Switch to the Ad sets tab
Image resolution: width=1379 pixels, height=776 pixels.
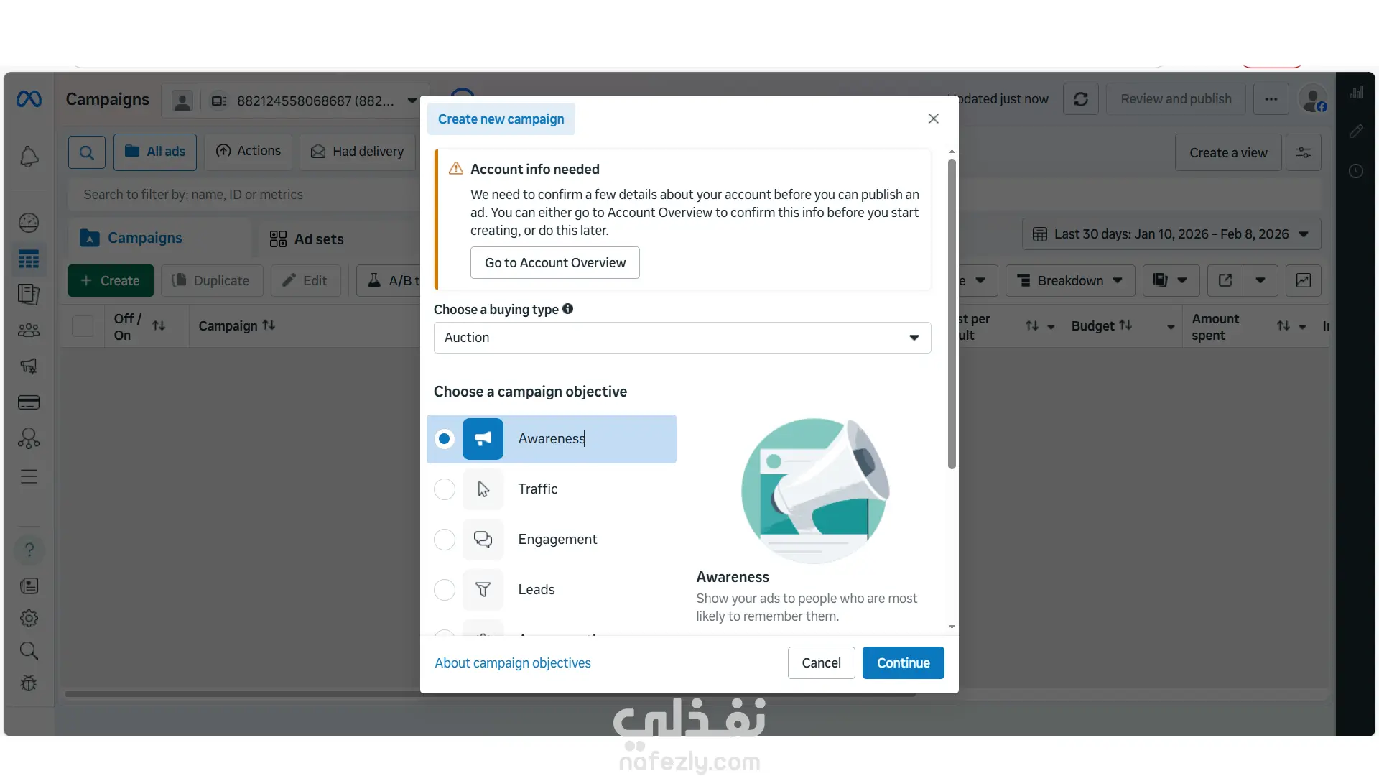307,239
